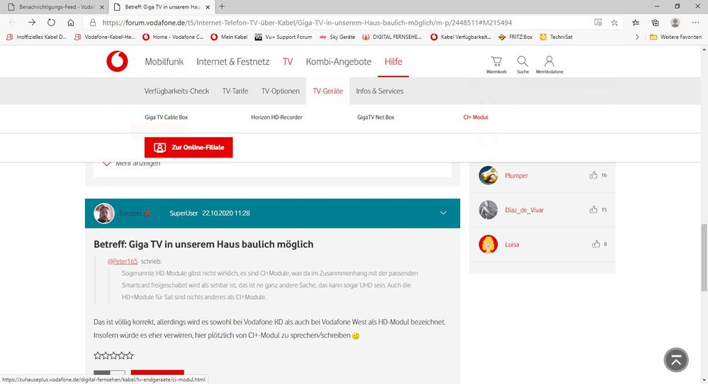Expand Torsten's post options chevron

coord(444,213)
